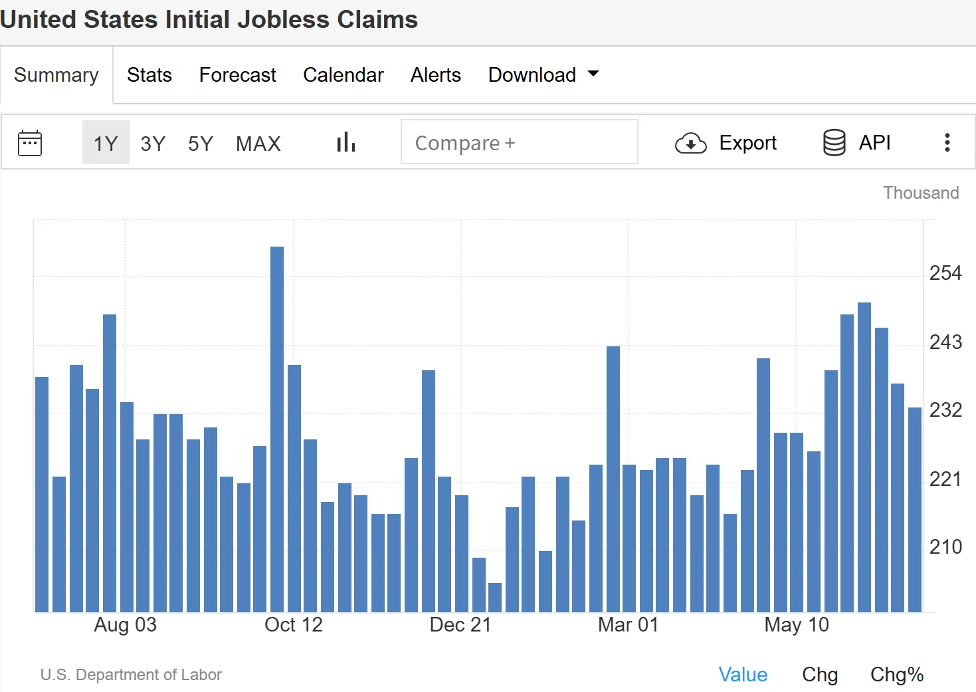976x692 pixels.
Task: Click the Export label
Action: tap(748, 143)
